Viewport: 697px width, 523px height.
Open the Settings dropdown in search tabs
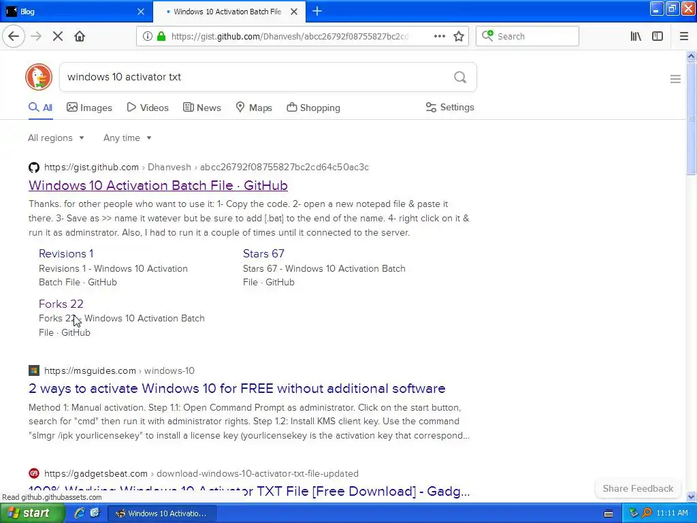click(450, 107)
